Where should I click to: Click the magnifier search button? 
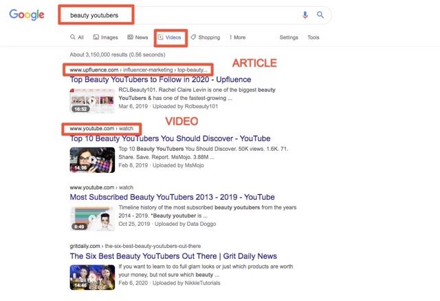point(320,14)
